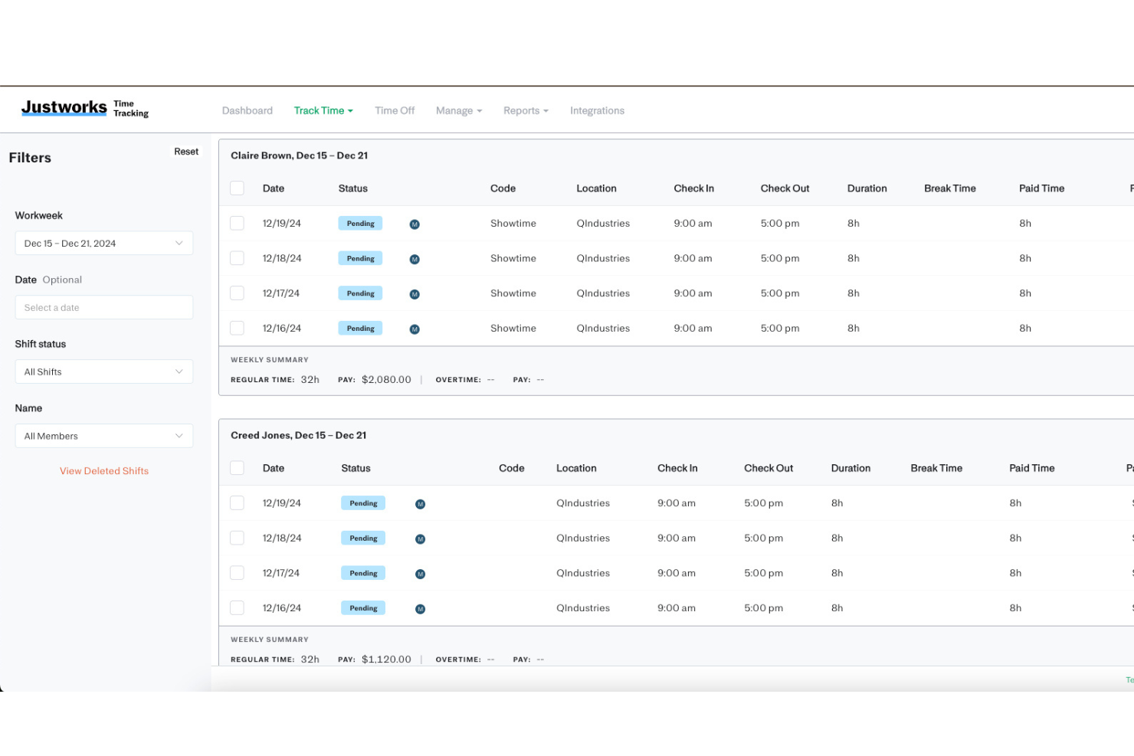Viewport: 1134px width, 756px height.
Task: Click the manual entry badge on Creed's 12/16/24 shift
Action: [x=420, y=608]
